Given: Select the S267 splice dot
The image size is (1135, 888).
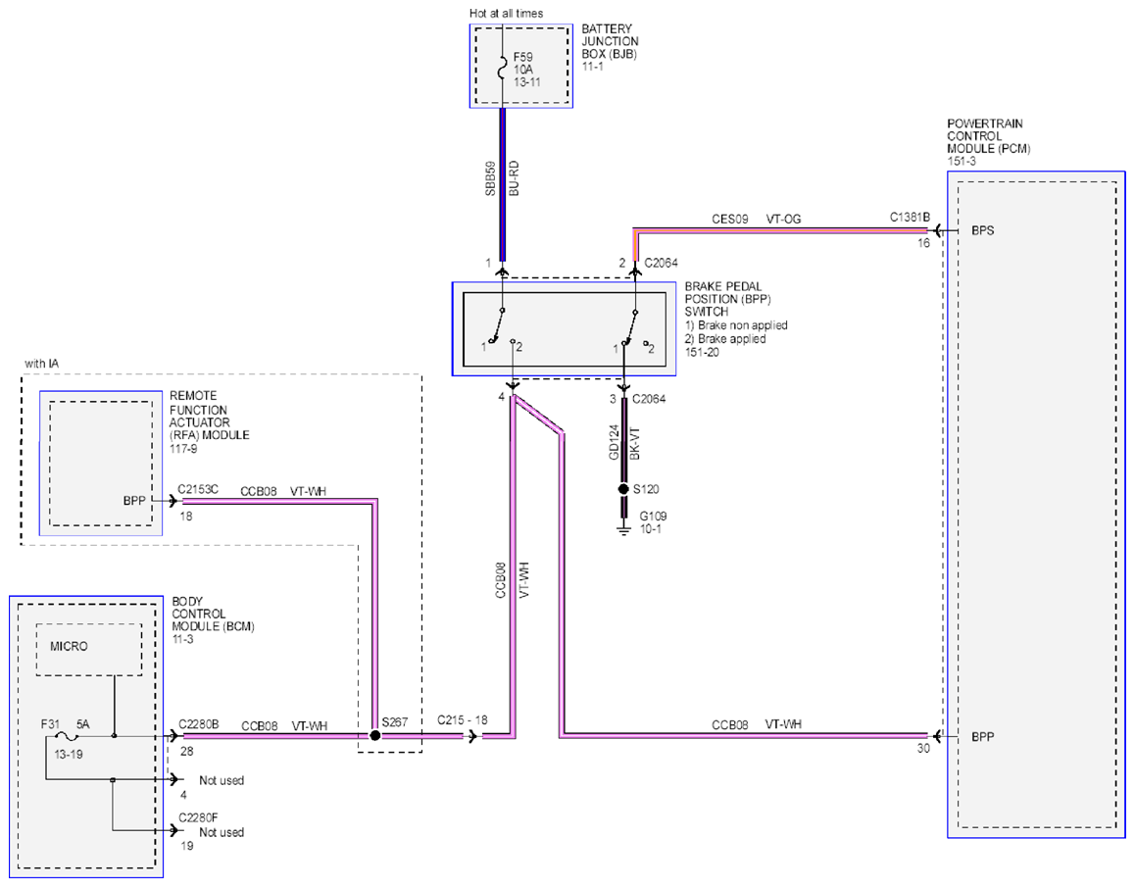Looking at the screenshot, I should [x=375, y=735].
